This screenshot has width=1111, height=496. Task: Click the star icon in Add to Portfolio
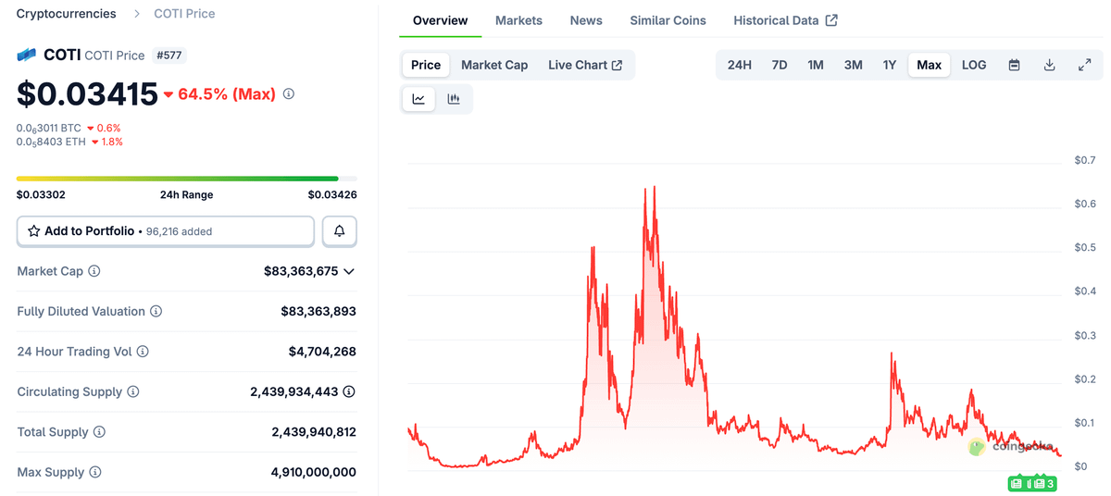pos(33,231)
